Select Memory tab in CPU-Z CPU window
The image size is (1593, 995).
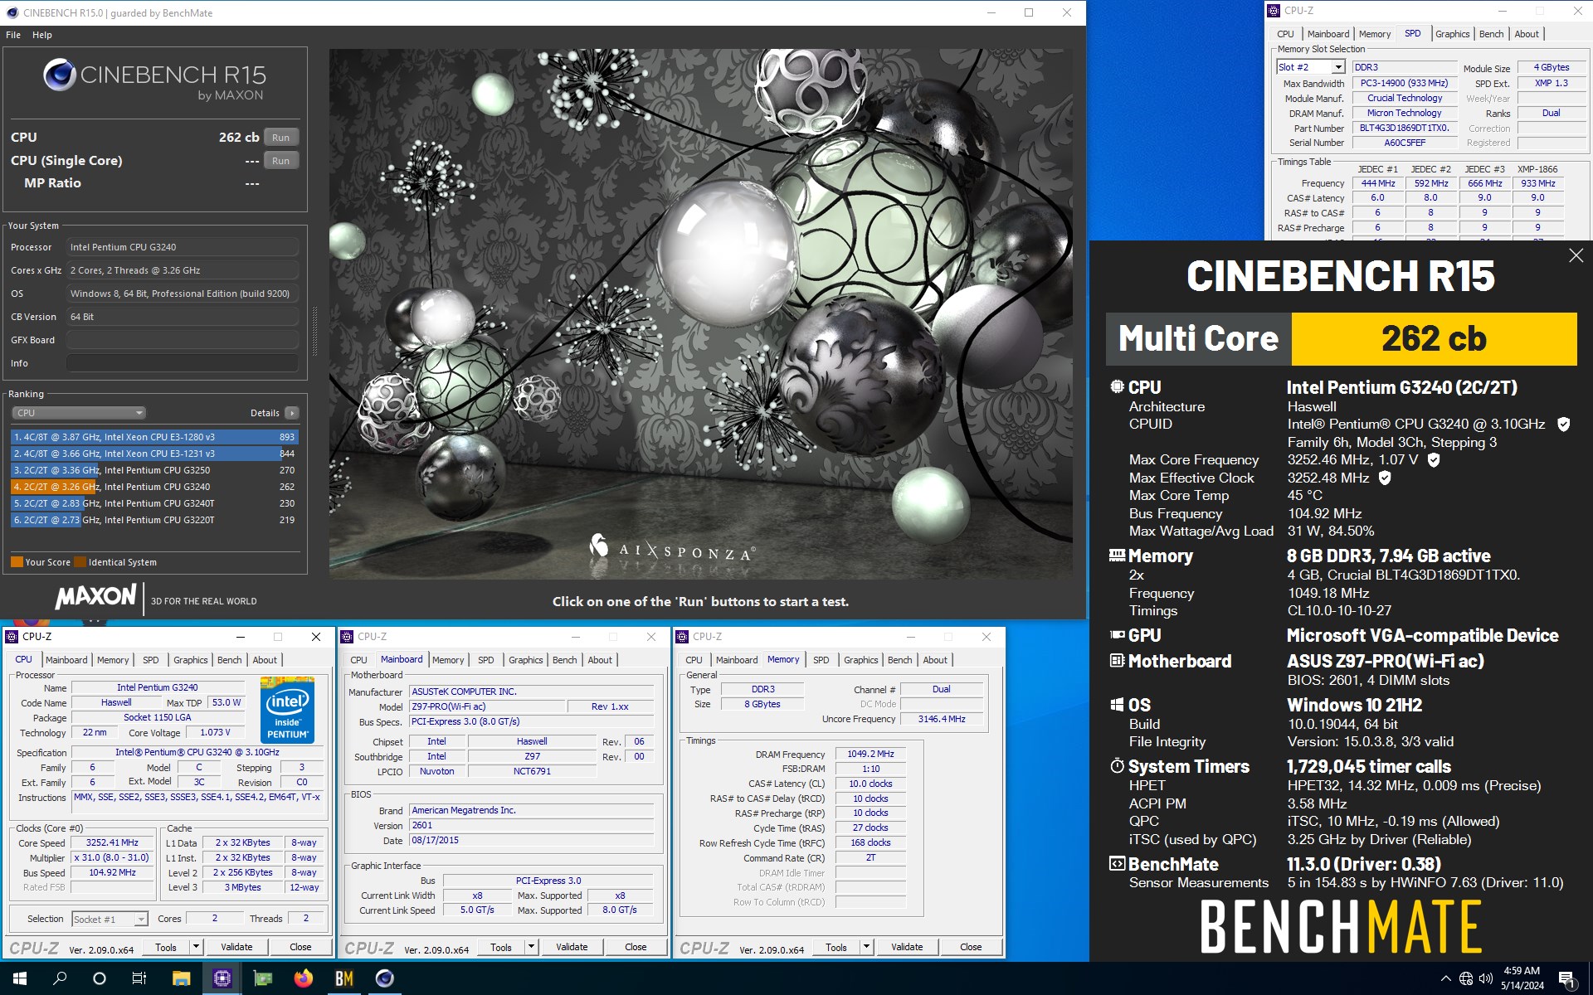(x=113, y=660)
